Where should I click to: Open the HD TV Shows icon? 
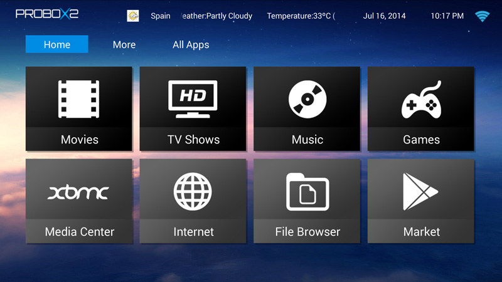pos(193,99)
